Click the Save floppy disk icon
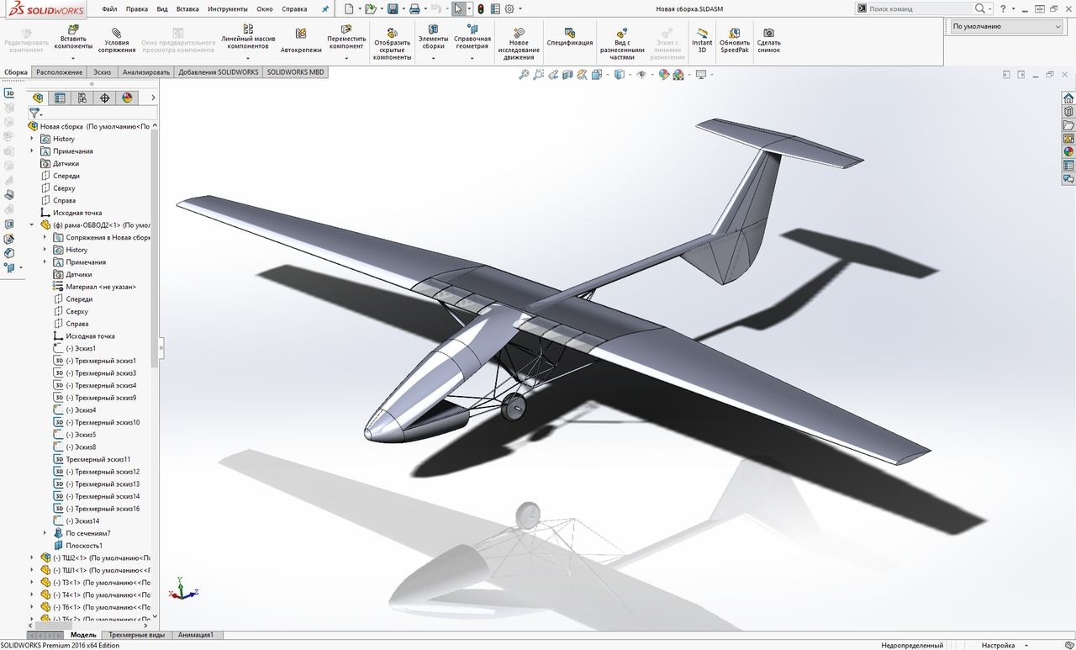 [x=393, y=9]
